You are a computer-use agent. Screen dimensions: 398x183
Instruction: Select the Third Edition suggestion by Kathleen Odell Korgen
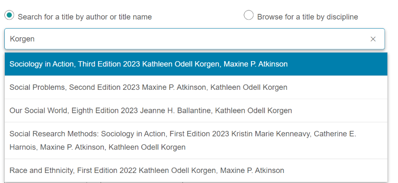point(196,64)
